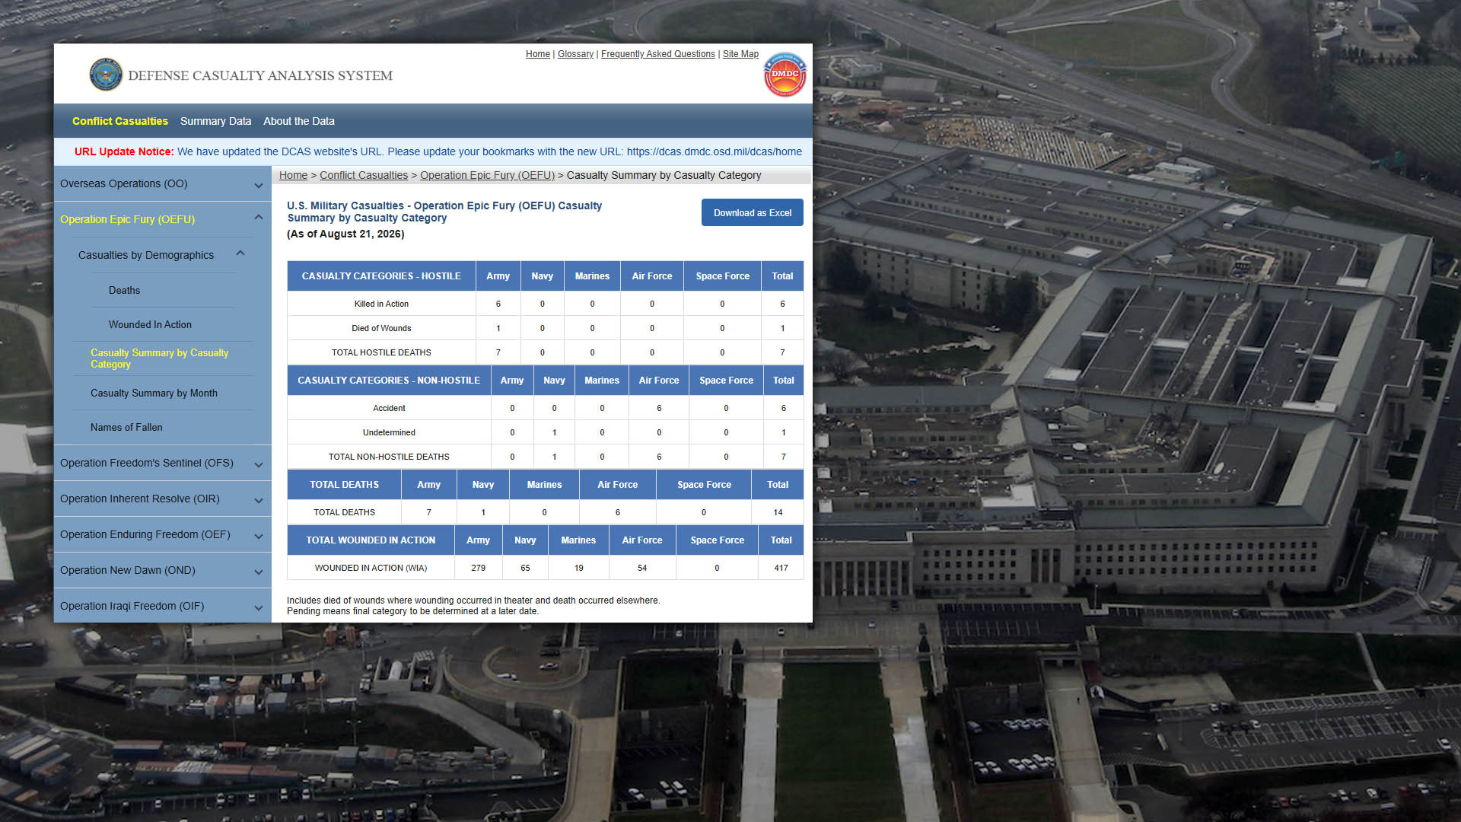This screenshot has width=1461, height=822.
Task: Click the WOUNDED IN ACTION (WIA) row label
Action: [x=371, y=568]
